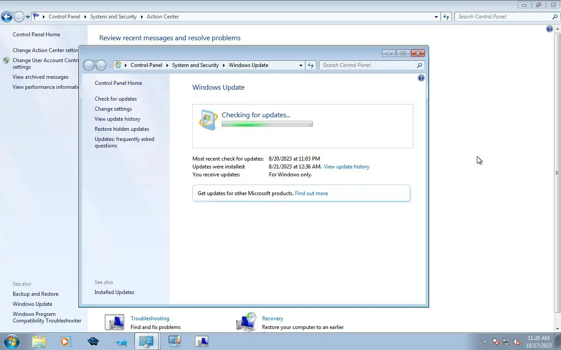Open the Windows Update address bar history dropdown
Viewport: 561px width, 350px height.
pos(301,65)
